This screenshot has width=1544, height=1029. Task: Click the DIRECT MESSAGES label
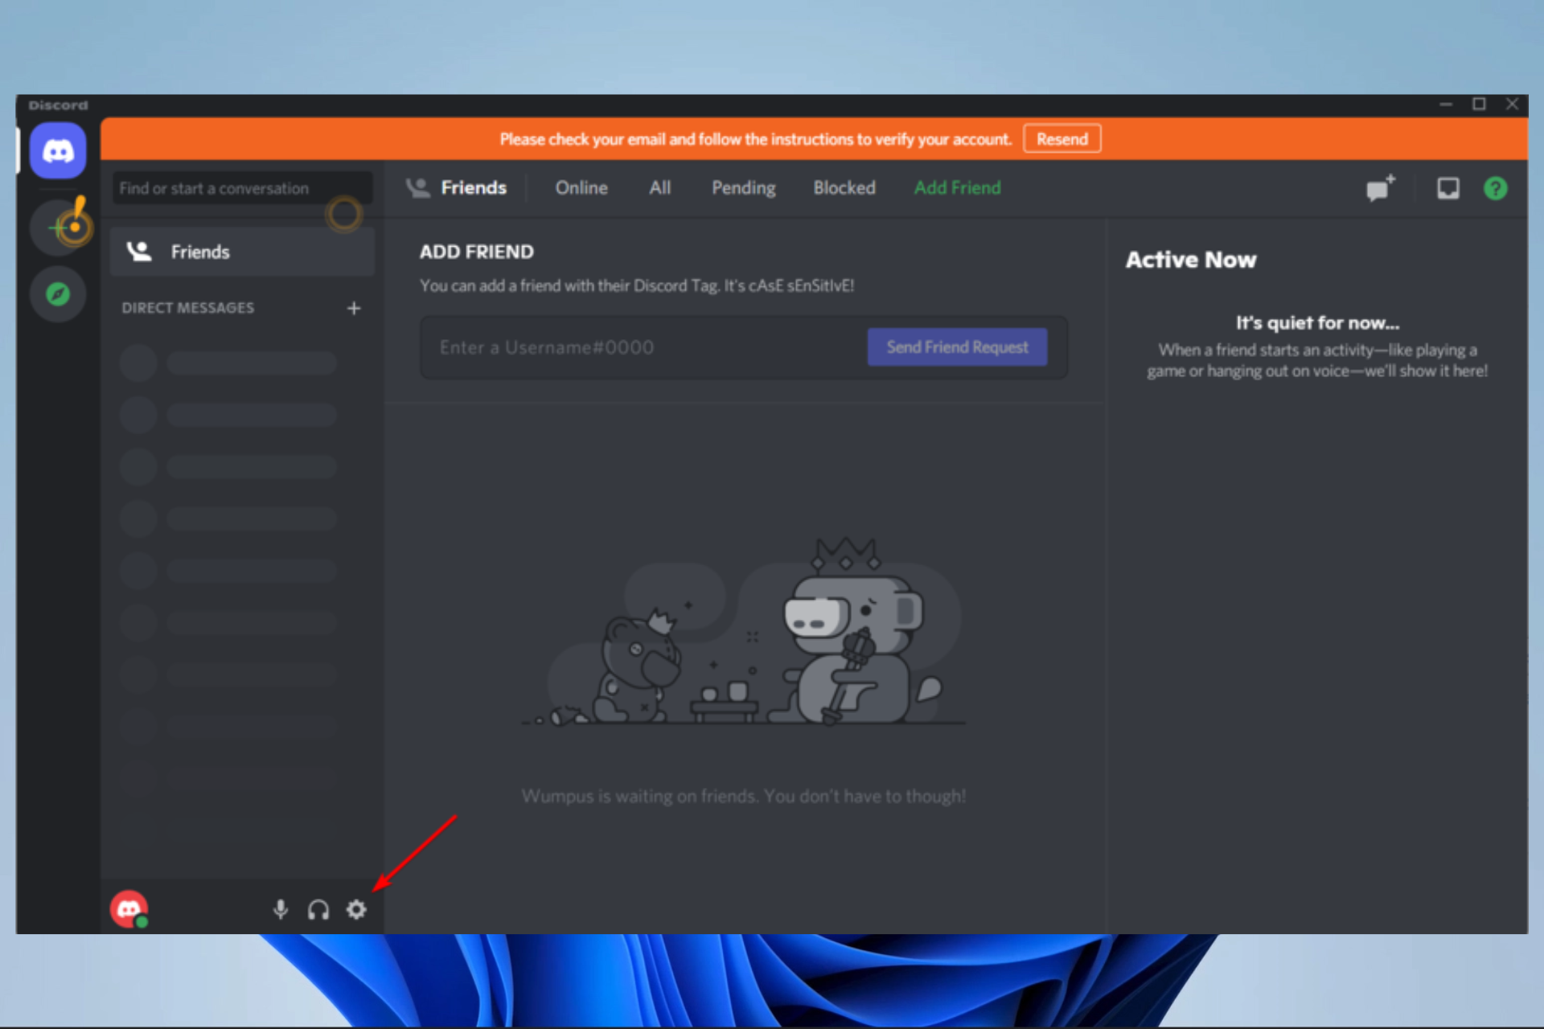point(188,308)
